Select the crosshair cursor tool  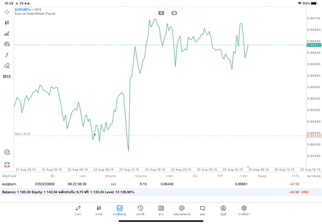(7, 12)
